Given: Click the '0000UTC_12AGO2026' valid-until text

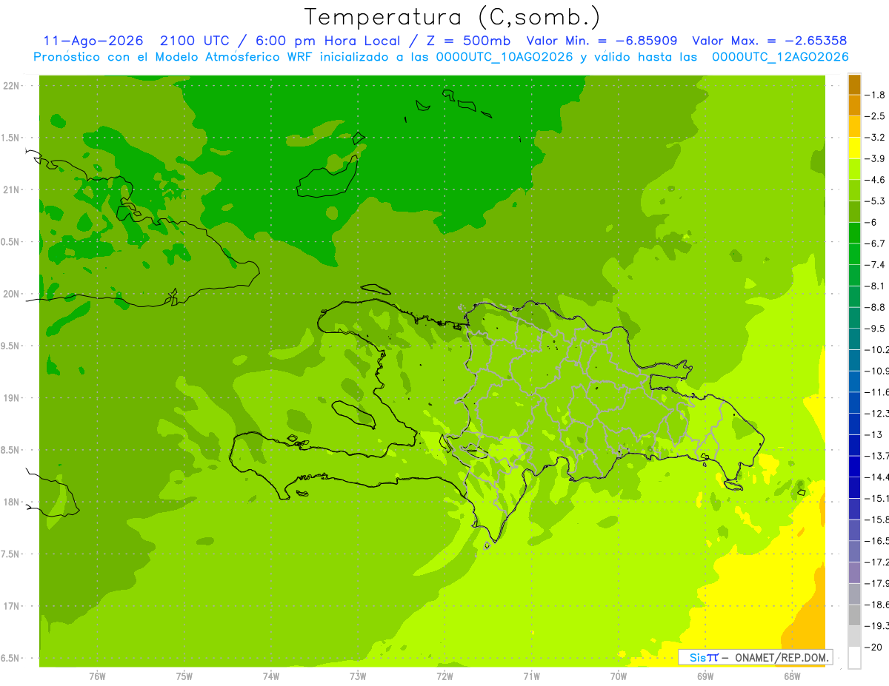Looking at the screenshot, I should [x=780, y=57].
